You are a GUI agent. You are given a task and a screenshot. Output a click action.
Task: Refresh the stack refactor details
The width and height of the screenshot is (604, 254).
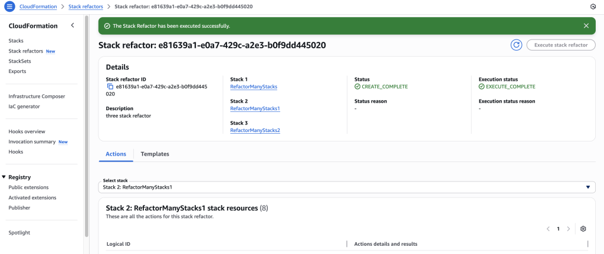516,45
